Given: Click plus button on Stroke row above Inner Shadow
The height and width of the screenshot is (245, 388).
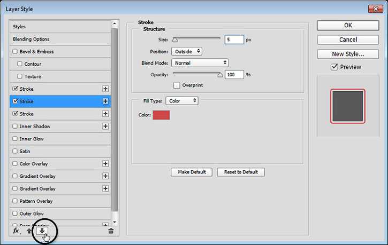Looking at the screenshot, I should click(x=105, y=114).
